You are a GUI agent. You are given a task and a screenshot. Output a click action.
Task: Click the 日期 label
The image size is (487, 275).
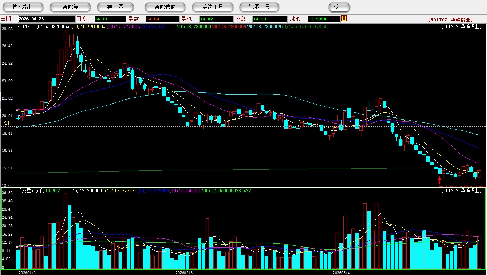[x=6, y=19]
